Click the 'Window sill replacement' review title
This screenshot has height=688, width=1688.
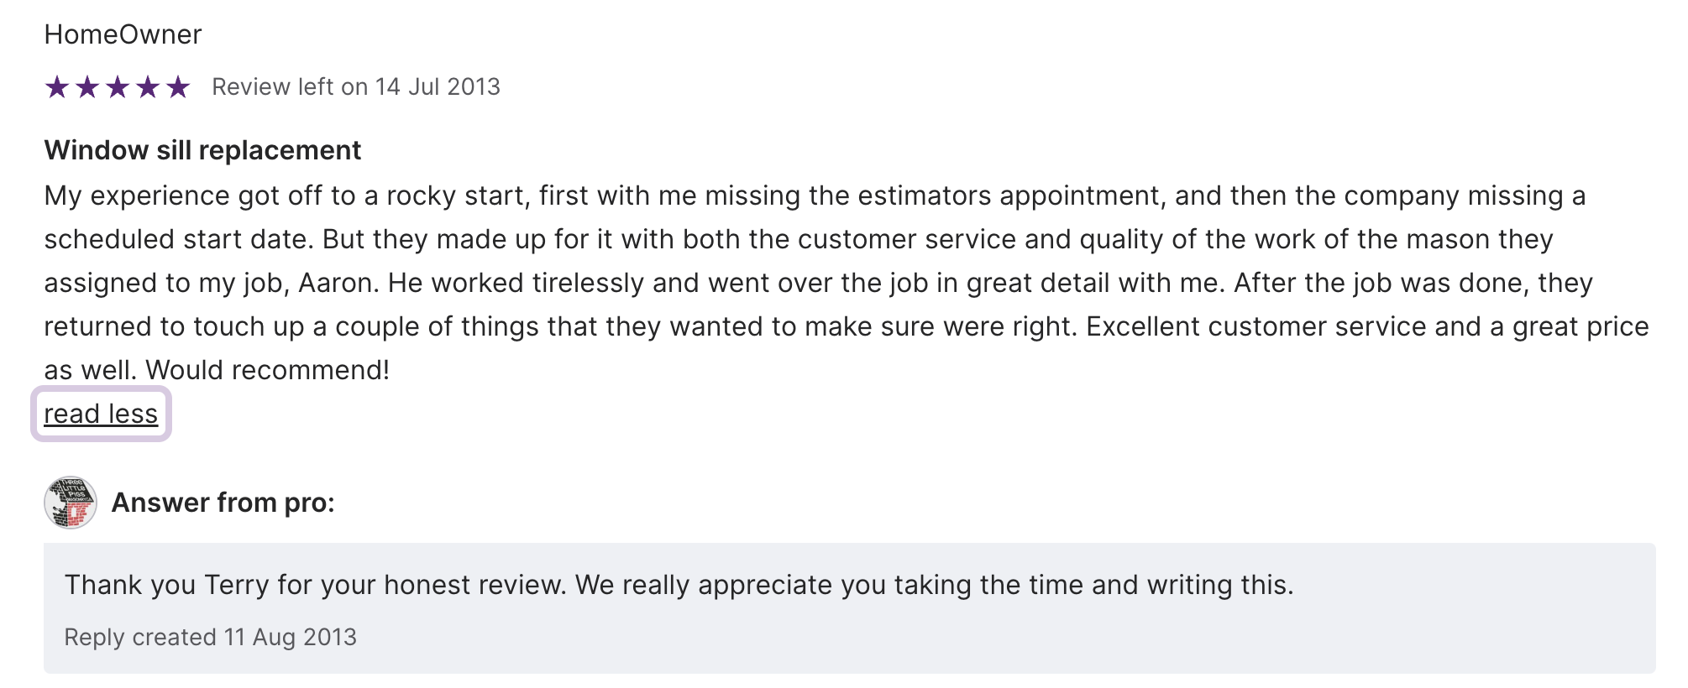202,150
